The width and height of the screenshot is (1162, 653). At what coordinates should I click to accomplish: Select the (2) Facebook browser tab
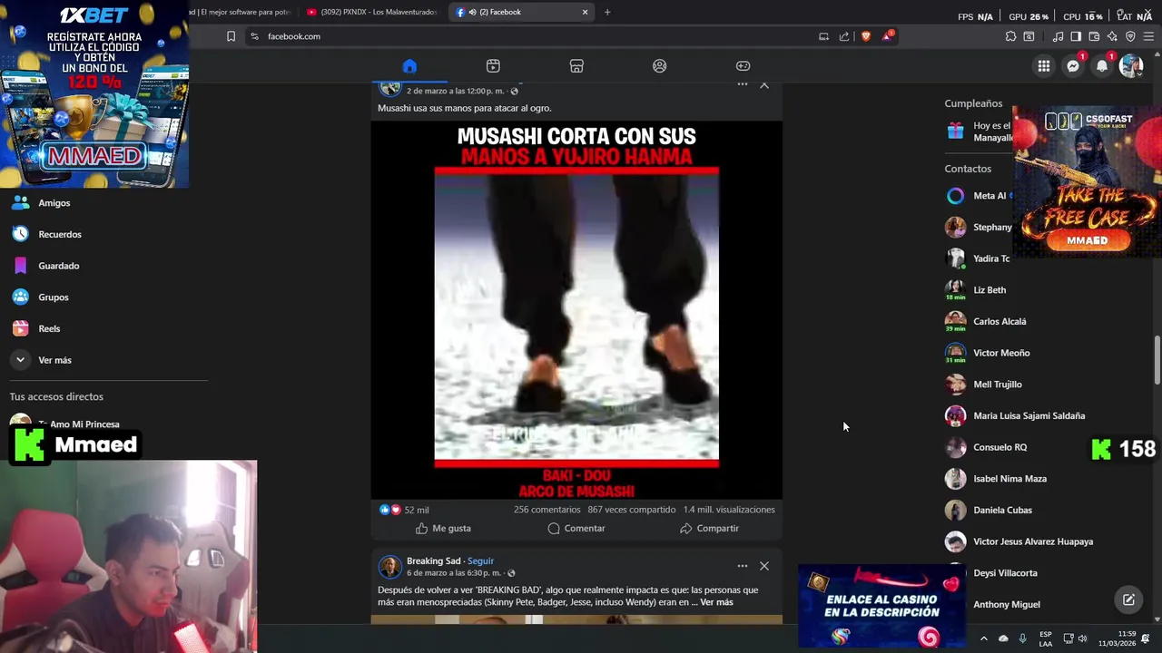[522, 12]
